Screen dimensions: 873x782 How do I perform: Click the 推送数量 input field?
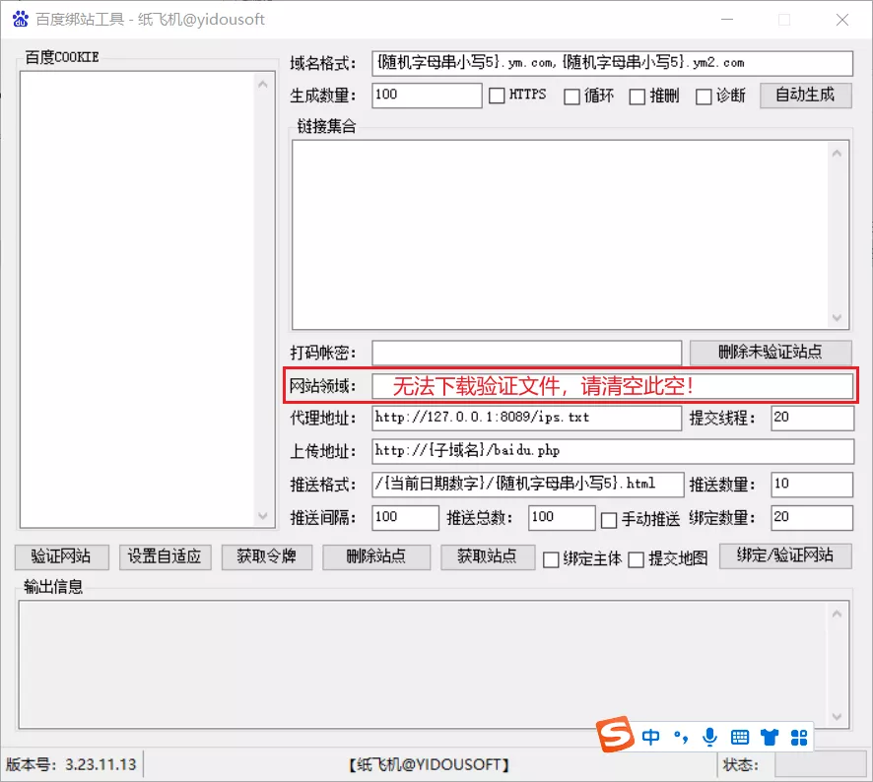click(812, 485)
